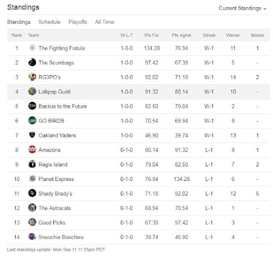Viewport: 273px width, 256px height.
Task: Click The Scumbags team avatar
Action: point(32,63)
